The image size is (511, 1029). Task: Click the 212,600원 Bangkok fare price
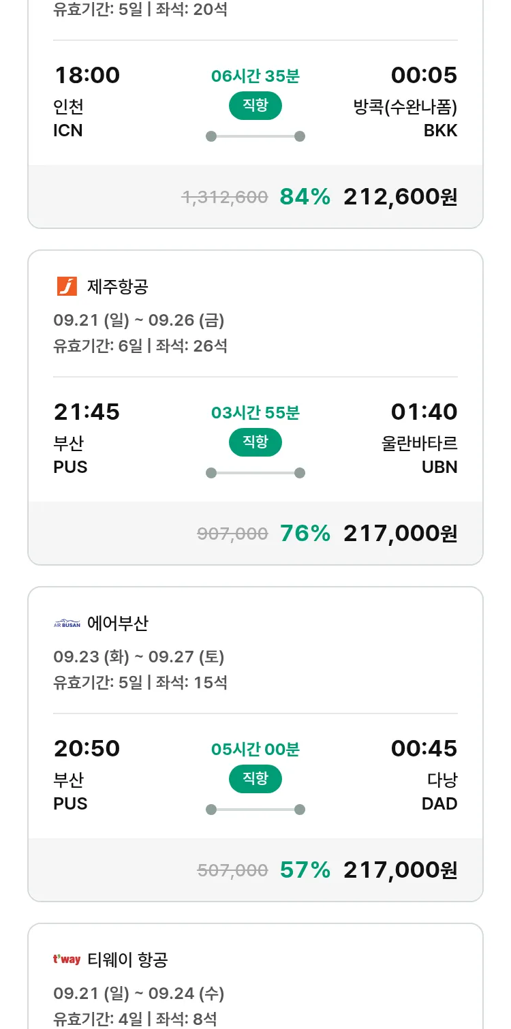[x=400, y=197]
